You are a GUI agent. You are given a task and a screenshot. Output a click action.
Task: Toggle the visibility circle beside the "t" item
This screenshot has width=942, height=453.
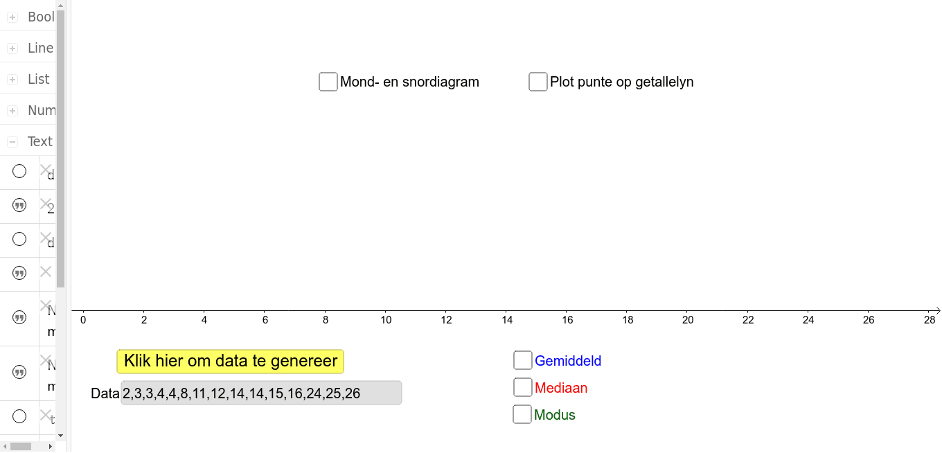(x=19, y=416)
